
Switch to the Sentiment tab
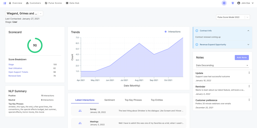pyautogui.click(x=109, y=100)
